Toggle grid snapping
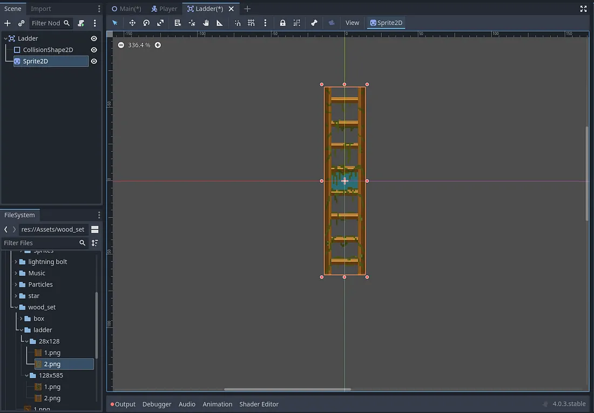This screenshot has width=594, height=413. (x=251, y=23)
